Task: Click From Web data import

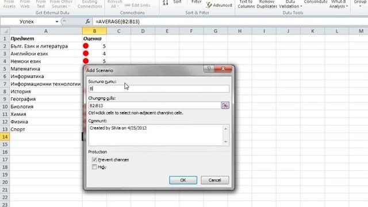Action: point(25,4)
